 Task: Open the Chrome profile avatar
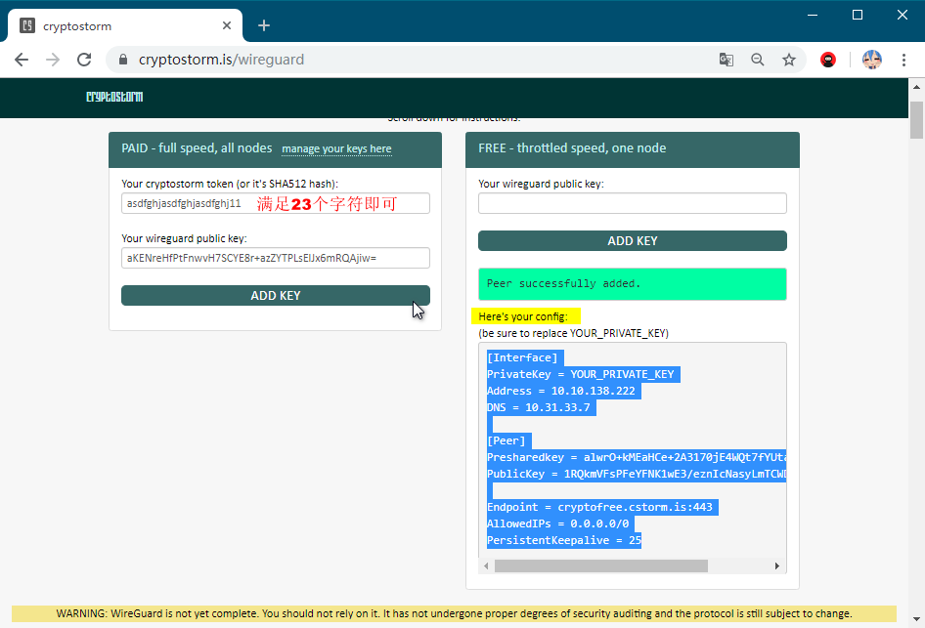coord(872,60)
